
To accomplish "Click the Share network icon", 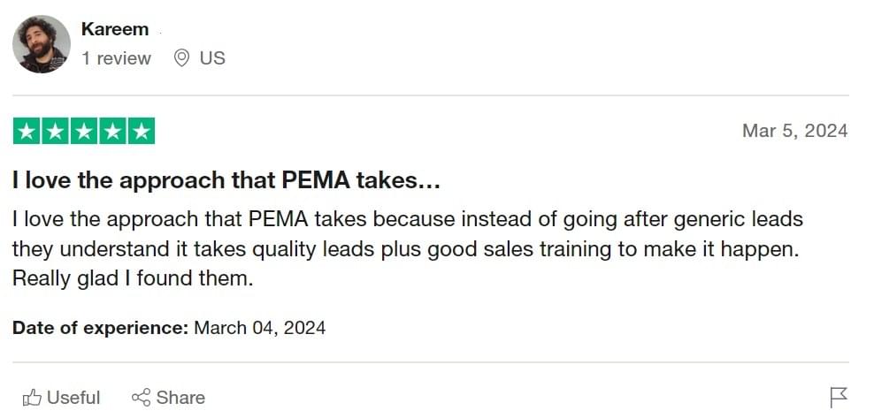I will pyautogui.click(x=141, y=398).
